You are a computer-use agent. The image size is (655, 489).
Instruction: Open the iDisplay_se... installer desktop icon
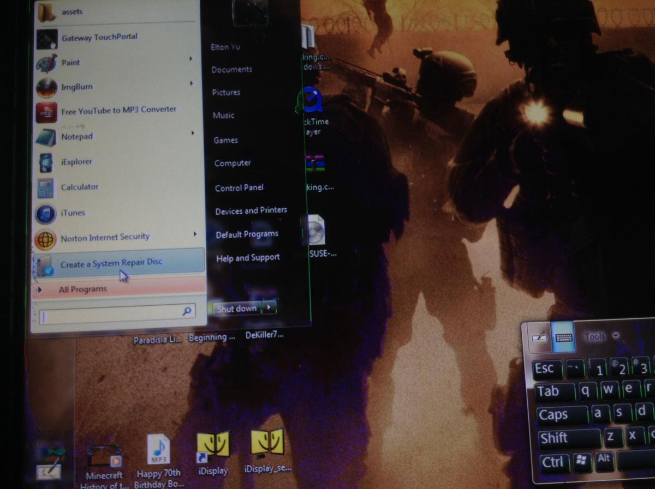(x=267, y=451)
